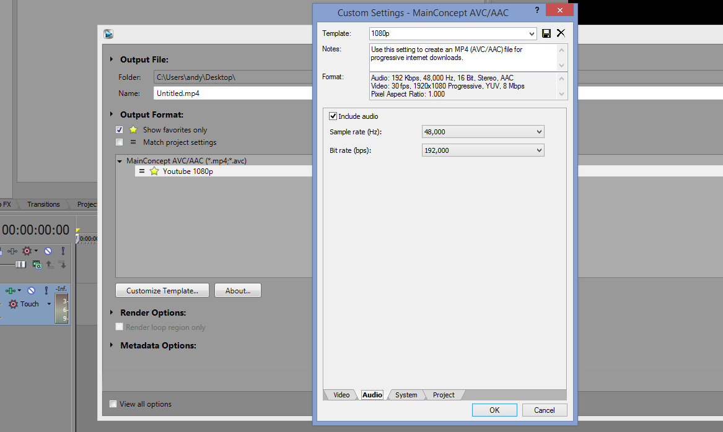Viewport: 723px width, 432px height.
Task: Click the Make Compositing Parent up-arrow icon
Action: click(x=50, y=264)
